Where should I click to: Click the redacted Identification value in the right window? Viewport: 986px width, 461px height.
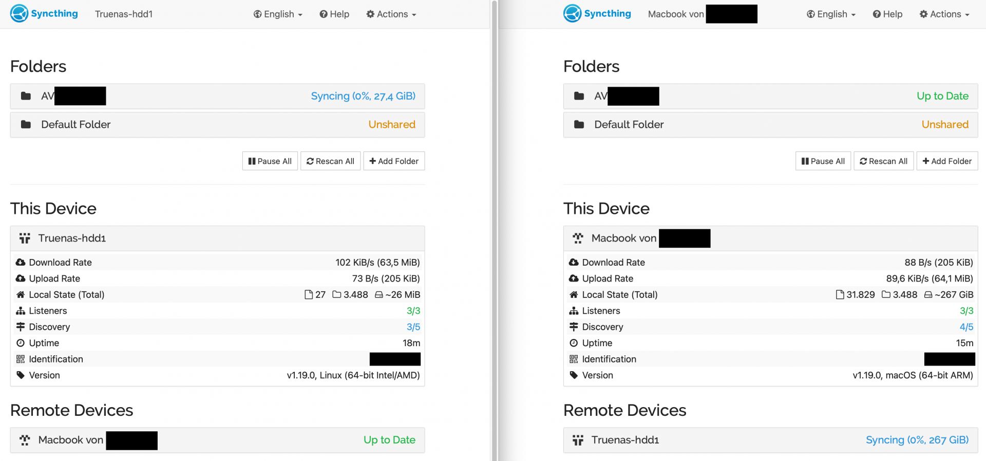click(x=950, y=359)
